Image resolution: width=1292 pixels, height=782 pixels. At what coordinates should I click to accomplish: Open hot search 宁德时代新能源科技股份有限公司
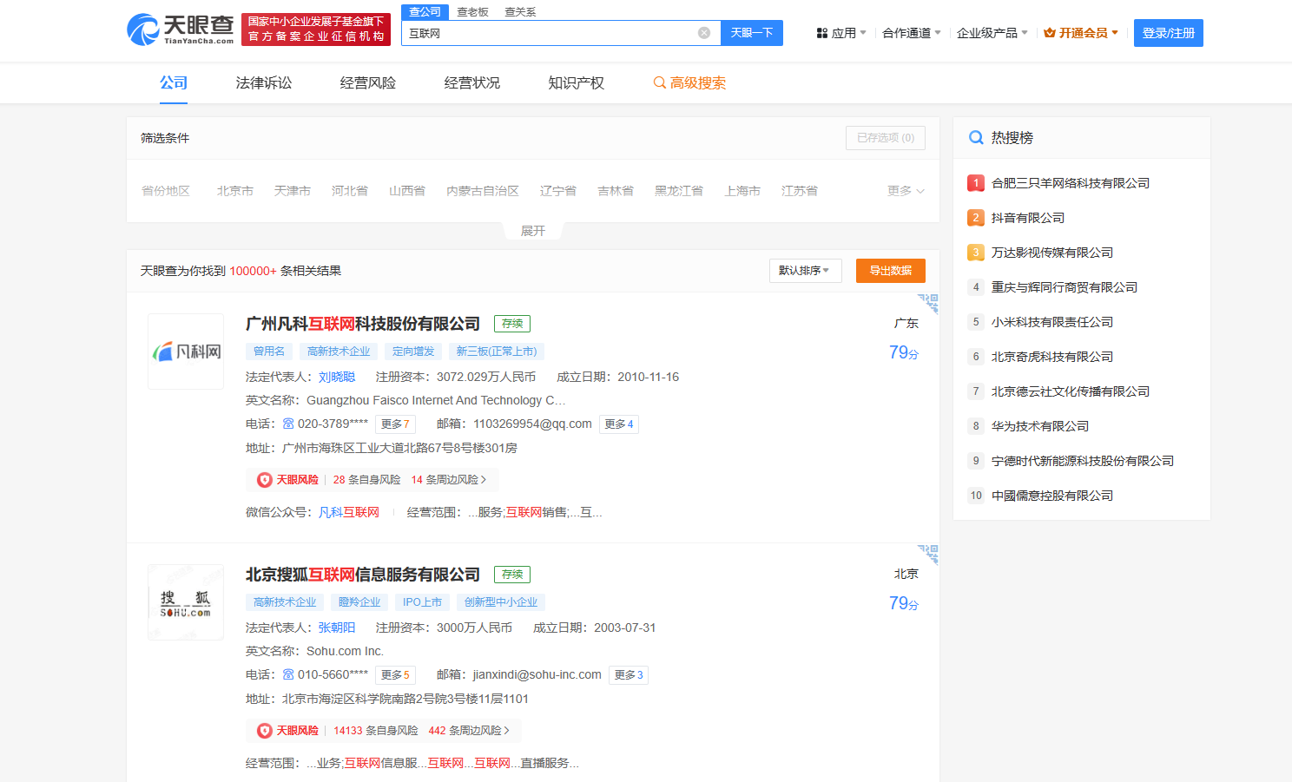(x=1083, y=461)
